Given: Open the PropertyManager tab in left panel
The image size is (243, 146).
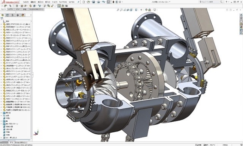Looking at the screenshot, I should coord(7,15).
